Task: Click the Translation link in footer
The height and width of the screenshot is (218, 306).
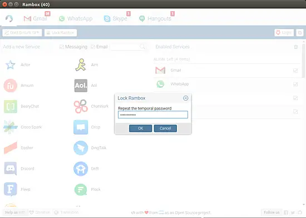Action: 67,212
